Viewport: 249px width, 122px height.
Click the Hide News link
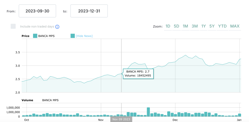pyautogui.click(x=84, y=36)
